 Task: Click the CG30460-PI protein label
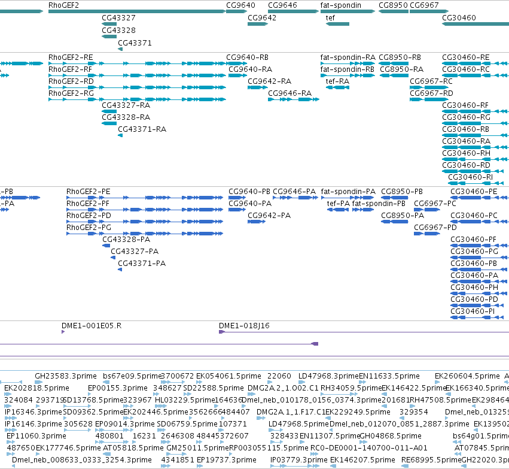(x=473, y=311)
